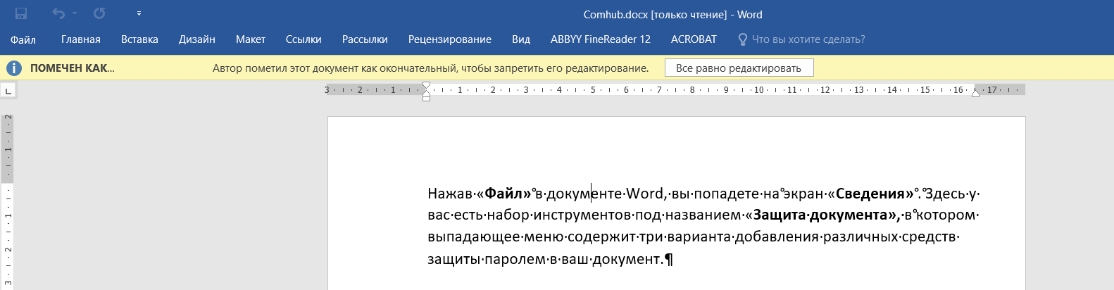Go to the ACROBAT tab
The width and height of the screenshot is (1114, 290).
pyautogui.click(x=694, y=39)
